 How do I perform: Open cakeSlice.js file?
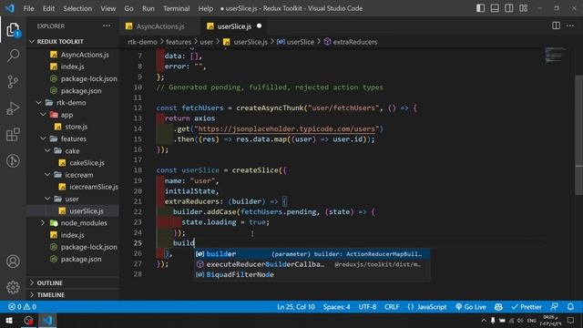pos(73,163)
